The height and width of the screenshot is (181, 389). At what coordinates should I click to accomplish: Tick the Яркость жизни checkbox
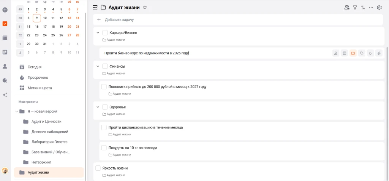tap(98, 168)
